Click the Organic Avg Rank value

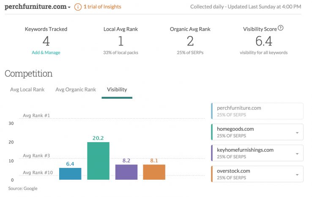190,41
